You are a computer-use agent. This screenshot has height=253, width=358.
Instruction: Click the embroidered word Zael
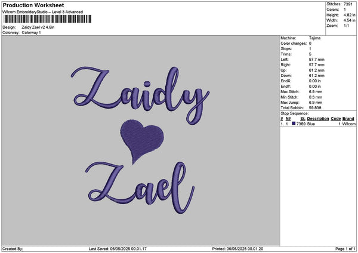pos(140,188)
